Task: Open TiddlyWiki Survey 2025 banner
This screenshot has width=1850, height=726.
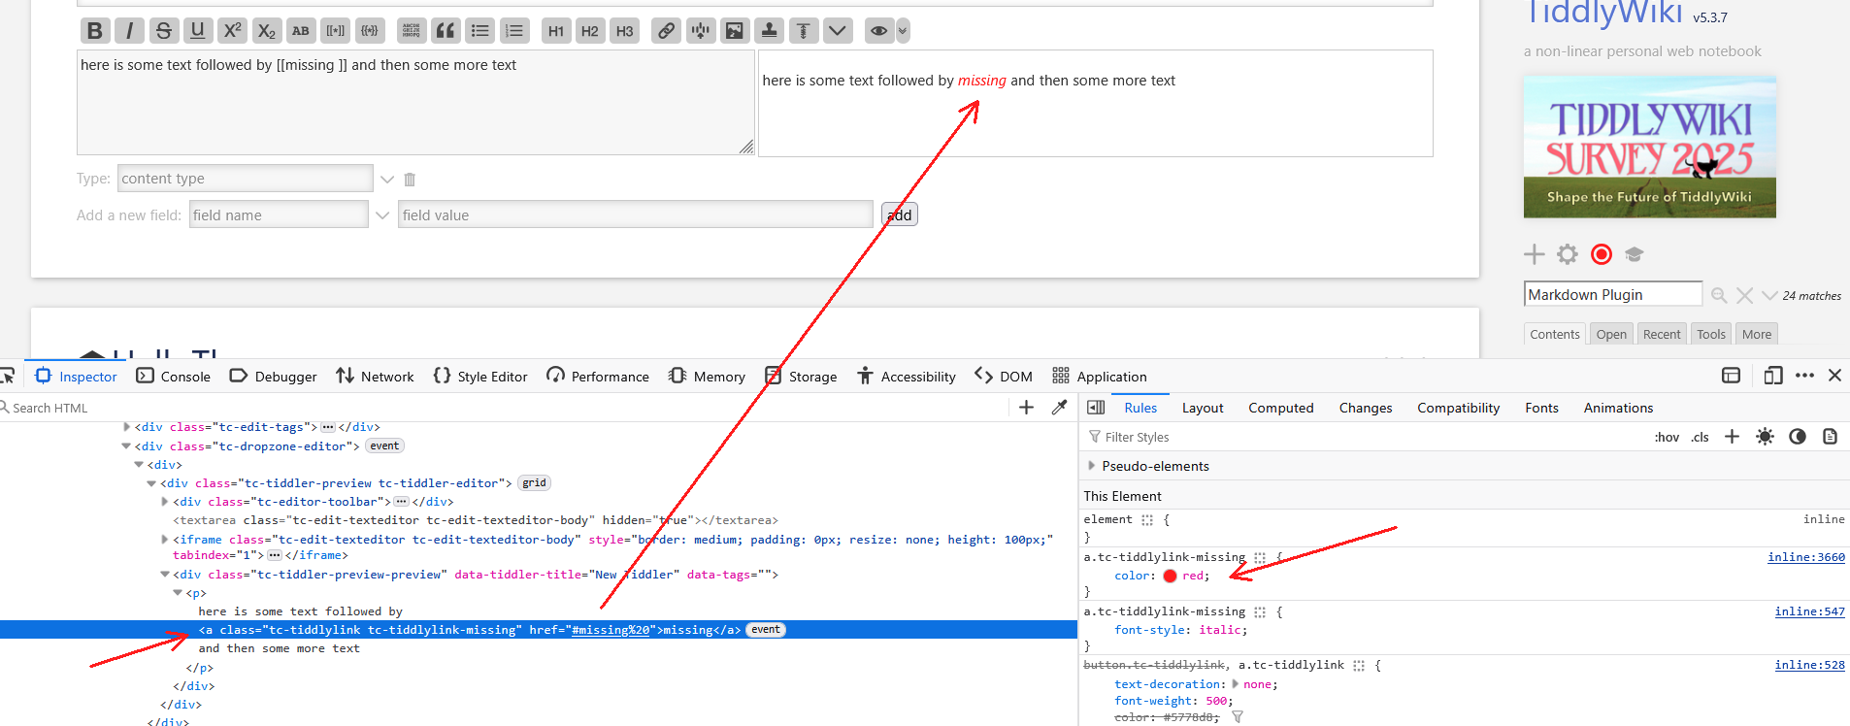Action: click(1650, 148)
